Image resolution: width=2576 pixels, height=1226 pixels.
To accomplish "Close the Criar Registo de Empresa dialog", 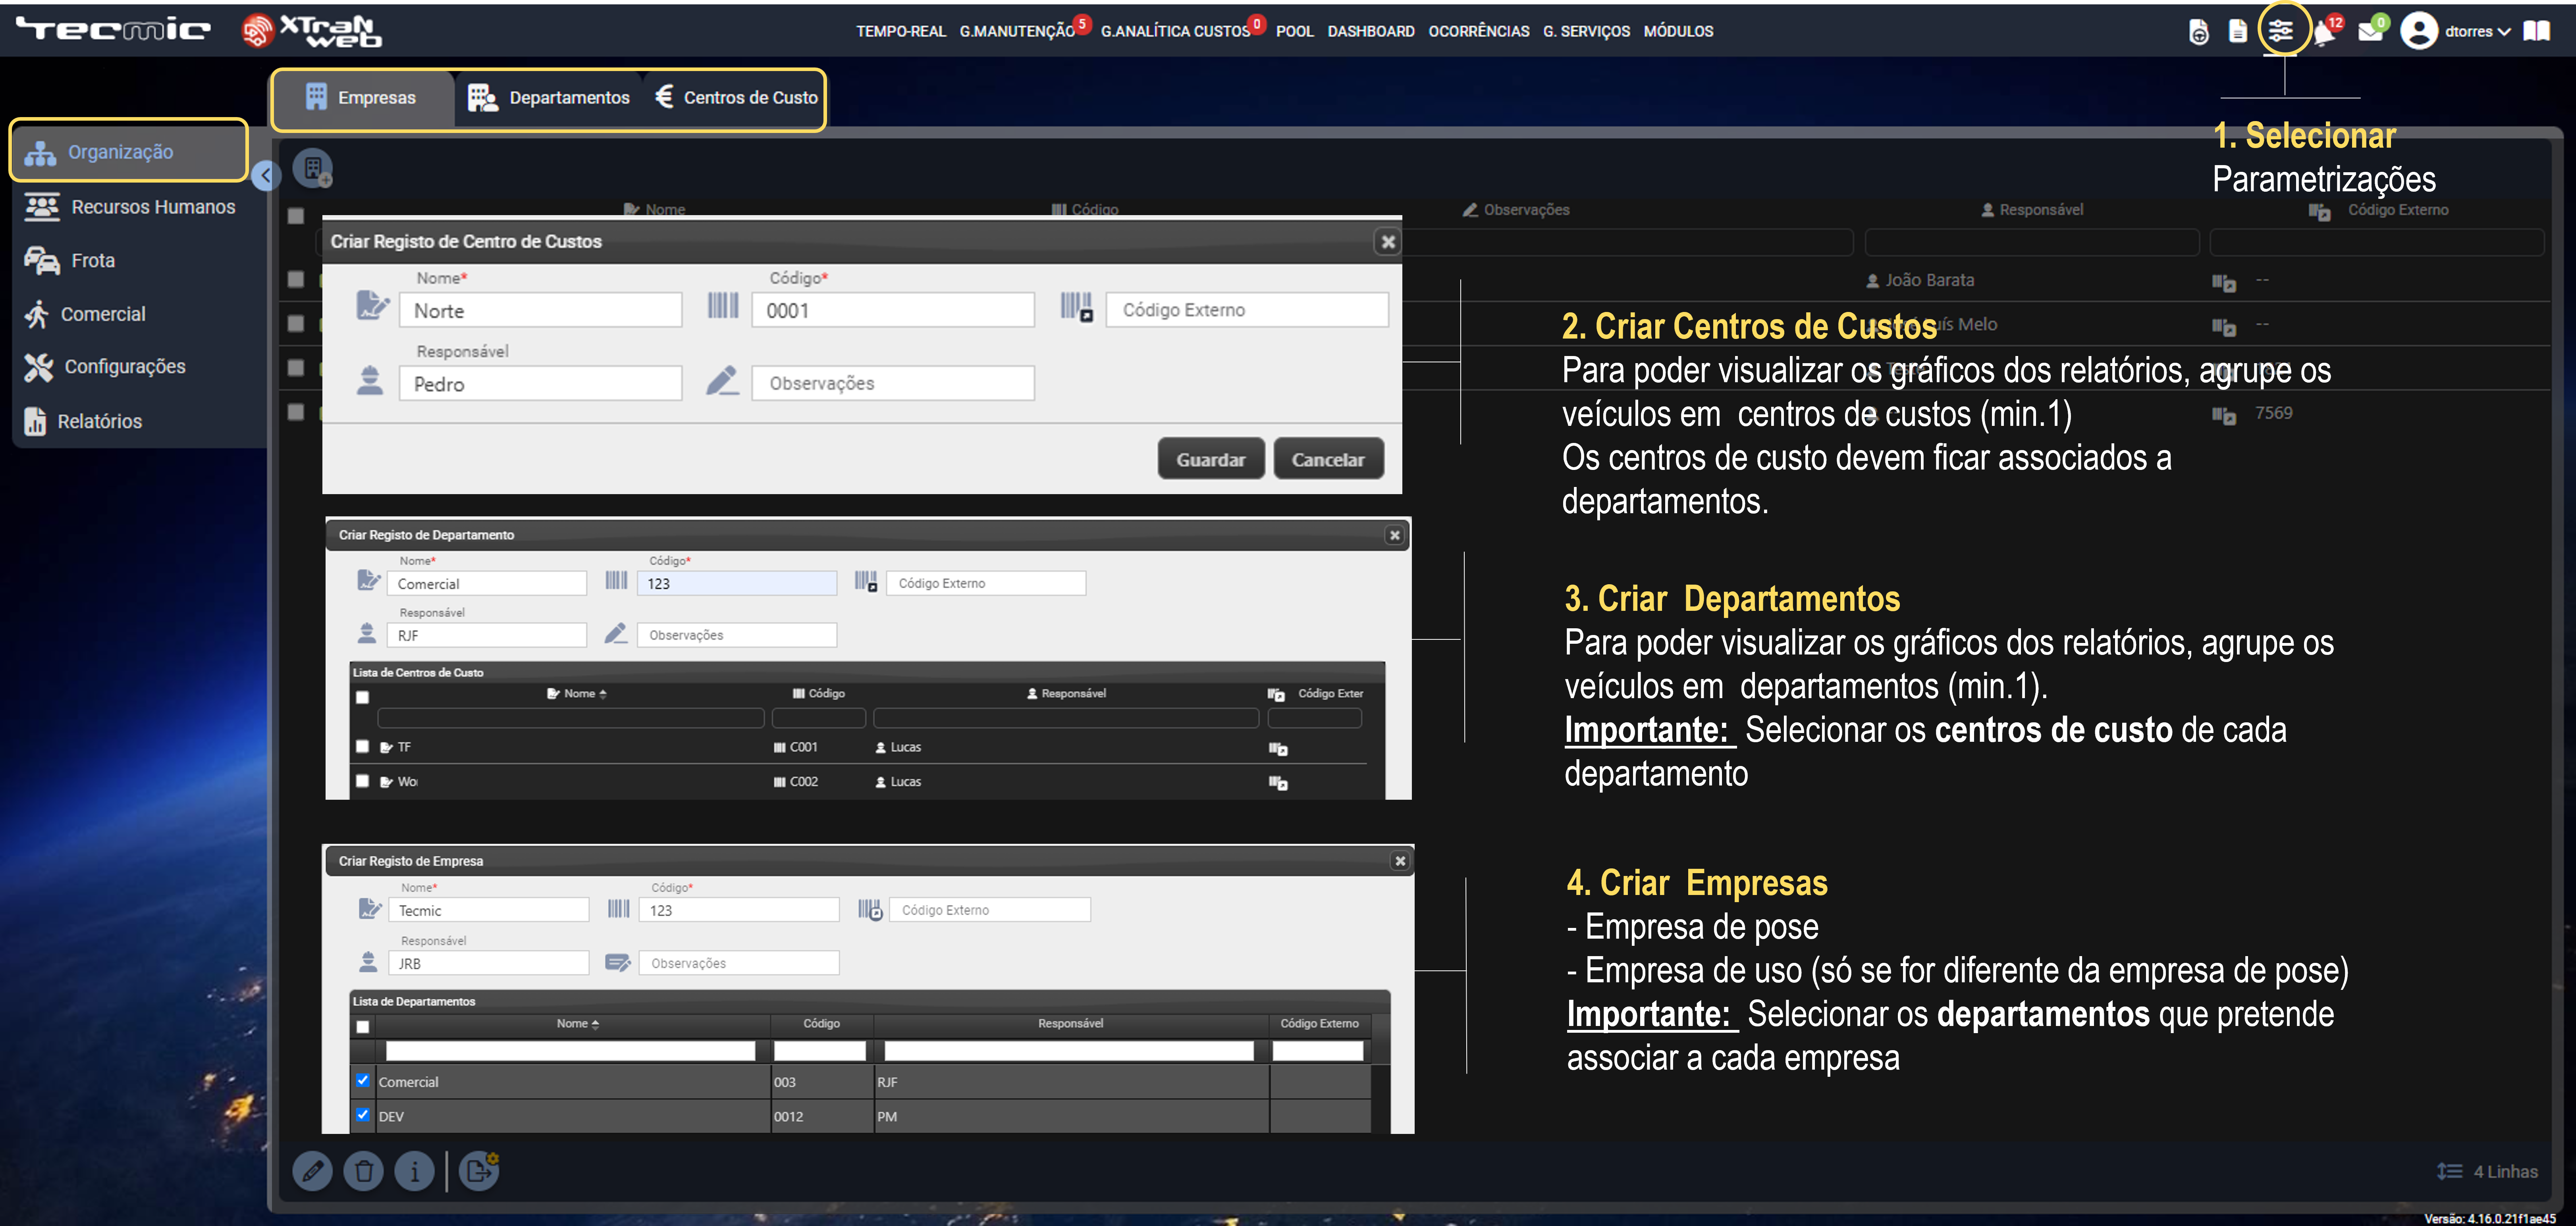I will coord(1399,861).
